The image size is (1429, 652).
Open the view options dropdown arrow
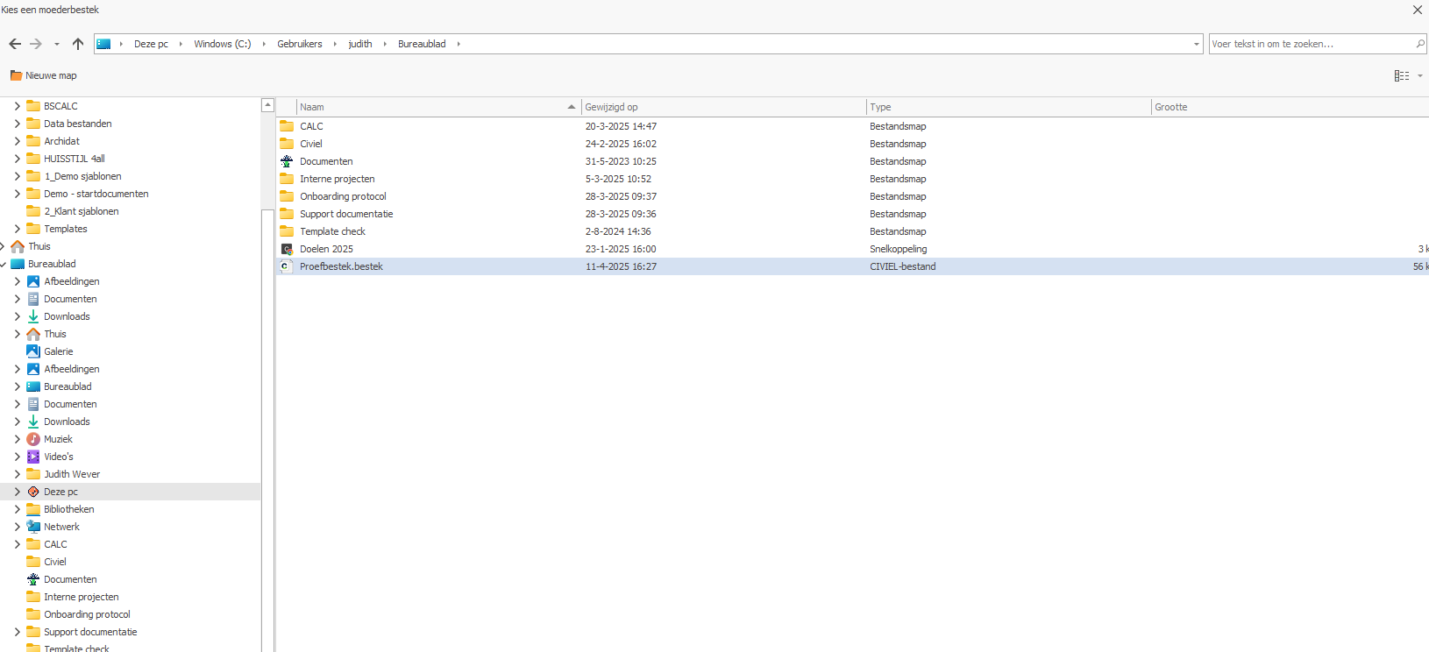[1420, 75]
